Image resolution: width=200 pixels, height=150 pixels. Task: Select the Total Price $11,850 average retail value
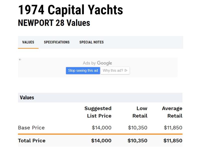pos(173,140)
